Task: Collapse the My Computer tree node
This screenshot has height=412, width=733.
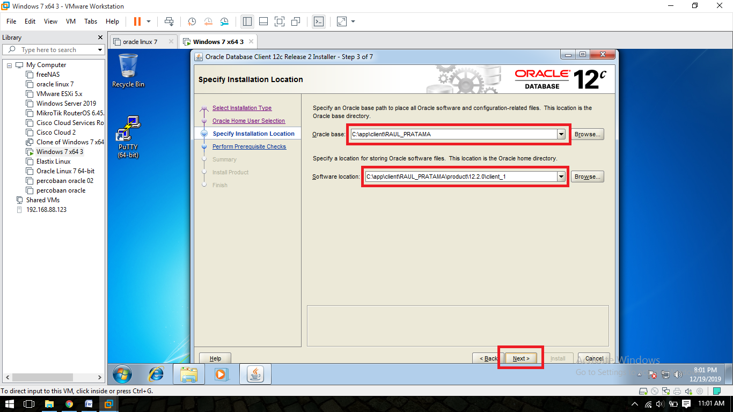Action: (9, 65)
